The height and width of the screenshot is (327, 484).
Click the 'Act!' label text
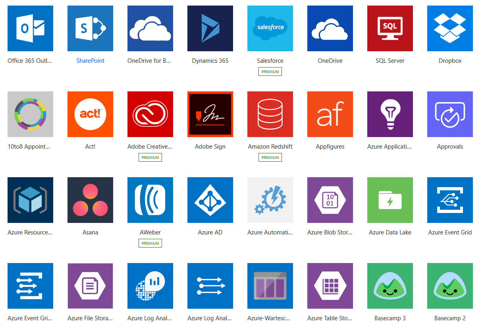tap(90, 147)
